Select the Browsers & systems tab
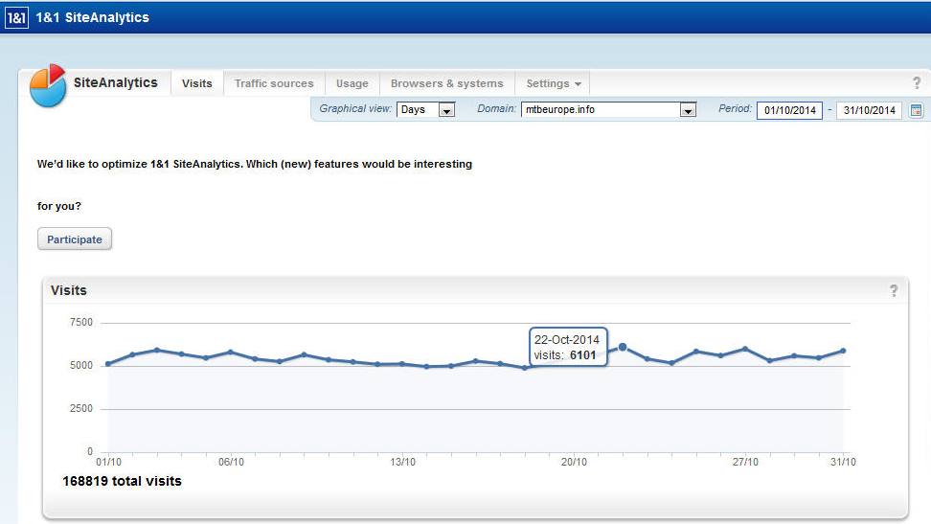The width and height of the screenshot is (931, 524). click(446, 83)
